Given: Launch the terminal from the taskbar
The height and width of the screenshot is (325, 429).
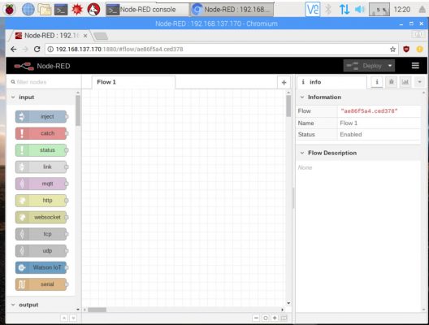Looking at the screenshot, I should (x=61, y=10).
